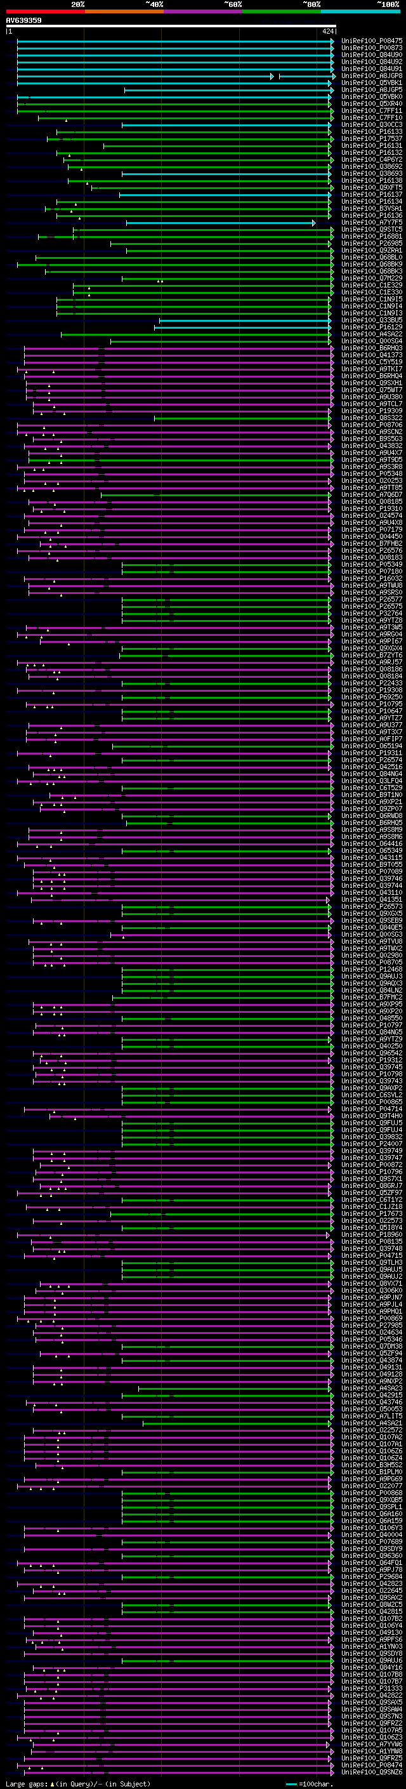The image size is (406, 1789).
Task: Open the UniRef100_P19309 hit
Action: [371, 411]
